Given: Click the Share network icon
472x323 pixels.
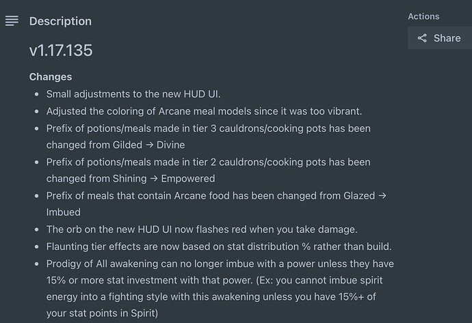Looking at the screenshot, I should tap(422, 38).
